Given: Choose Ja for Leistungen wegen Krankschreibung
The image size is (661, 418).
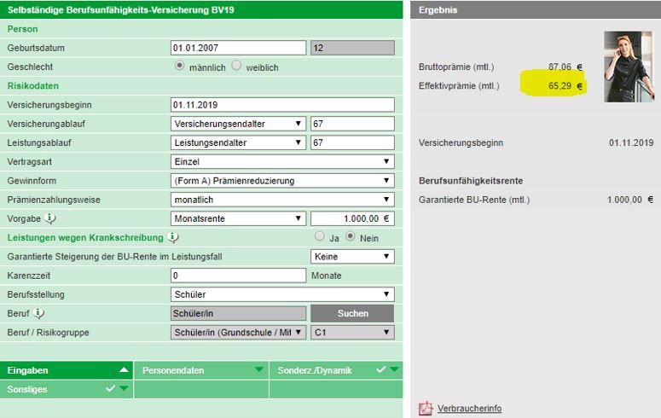Looking at the screenshot, I should 320,236.
